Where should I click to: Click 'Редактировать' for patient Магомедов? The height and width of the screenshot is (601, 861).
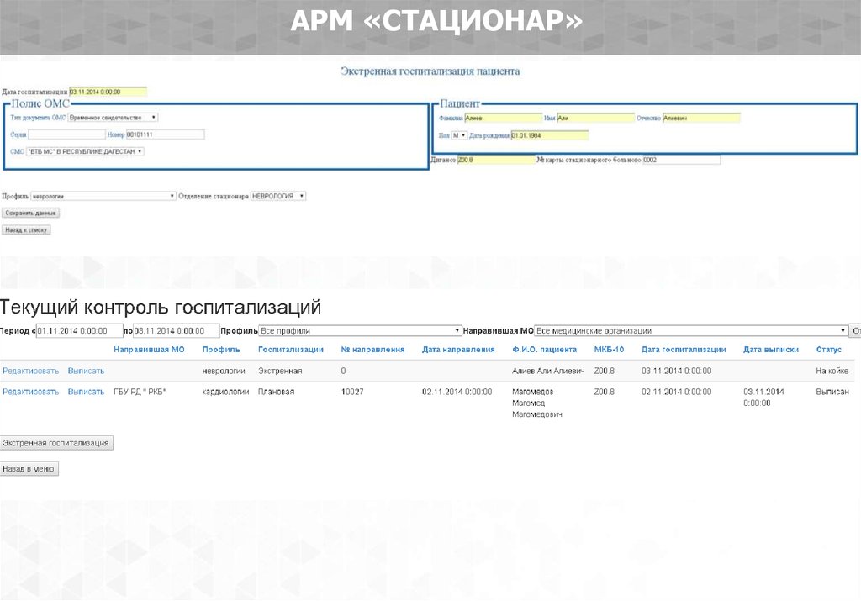point(30,392)
